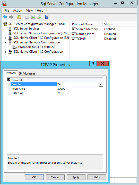139x185 pixels.
Task: Click the Listen All value Yes
Action: tap(59, 93)
